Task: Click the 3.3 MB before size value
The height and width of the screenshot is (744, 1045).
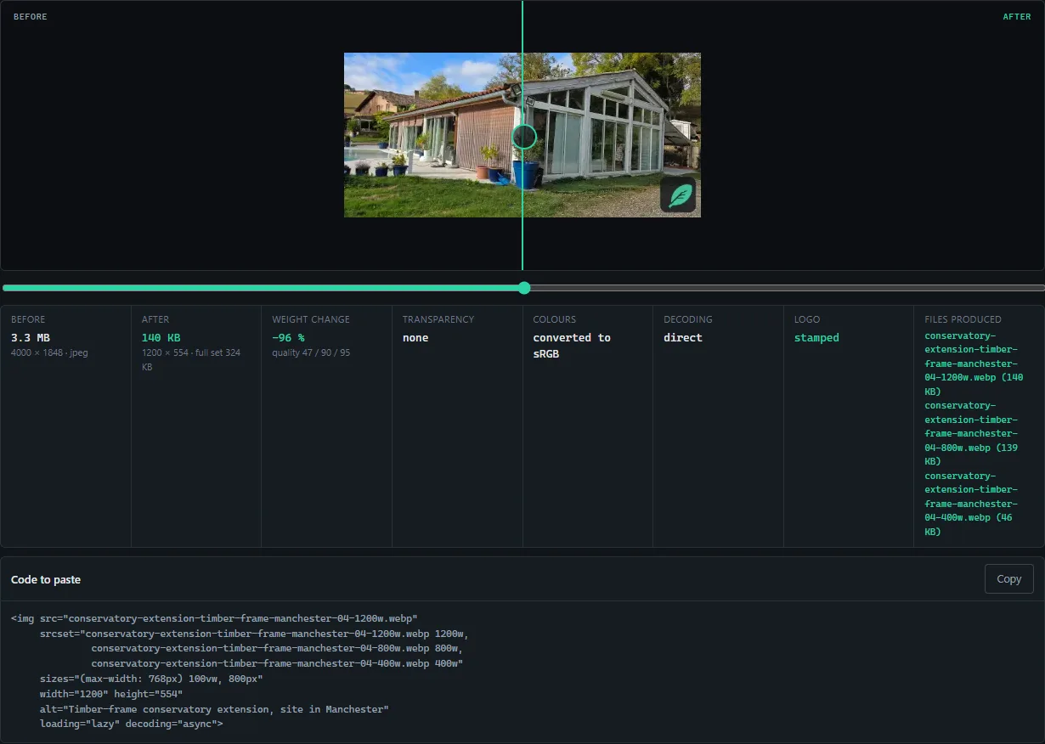Action: [31, 338]
